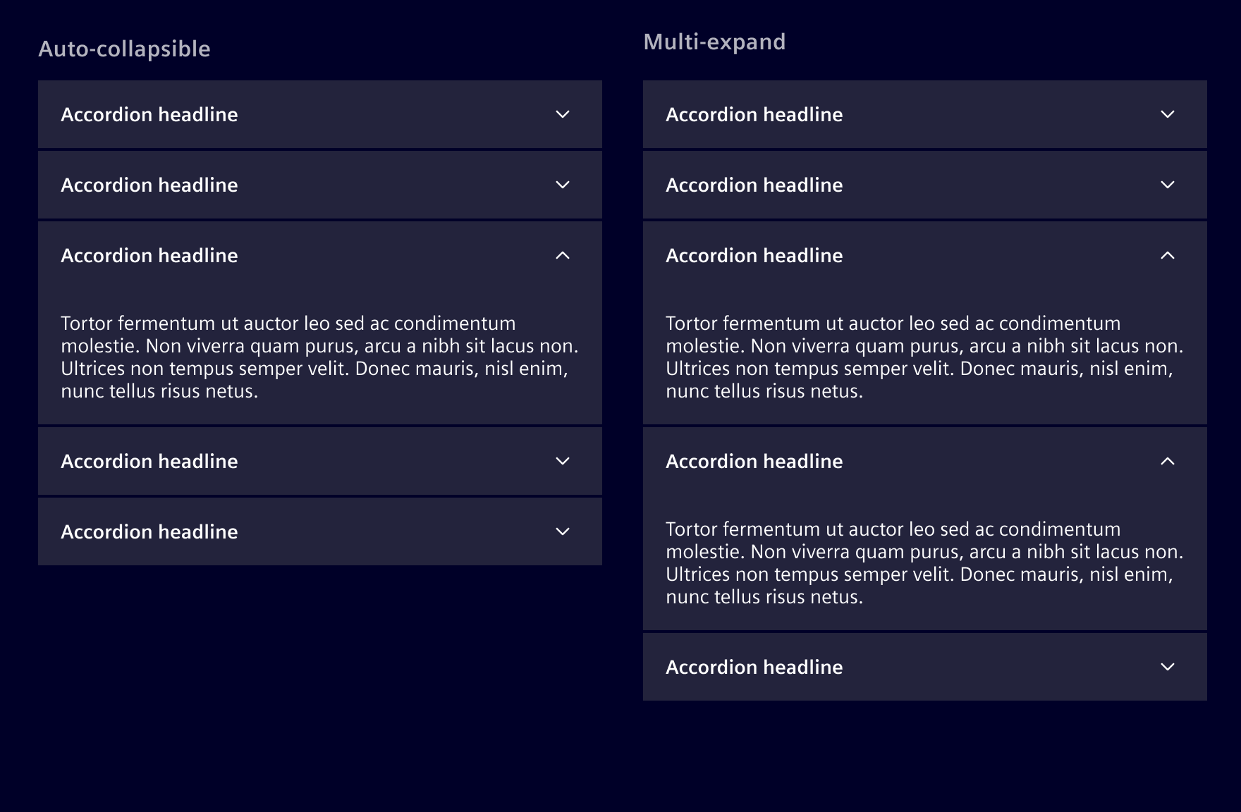1241x812 pixels.
Task: Click expanded Accordion headline text in Auto-collapsible
Action: tap(149, 255)
